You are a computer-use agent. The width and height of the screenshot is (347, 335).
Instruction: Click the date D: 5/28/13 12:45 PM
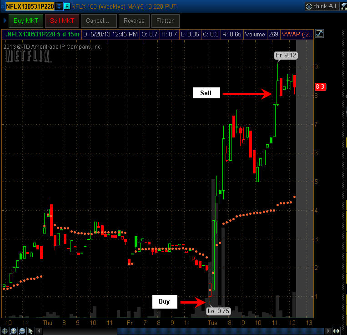tap(111, 34)
